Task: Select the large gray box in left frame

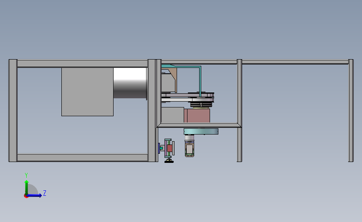Action: coord(87,92)
